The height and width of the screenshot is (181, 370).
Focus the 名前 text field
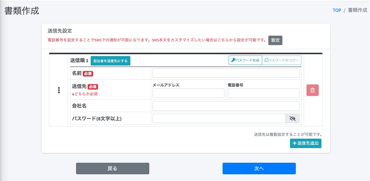point(226,73)
